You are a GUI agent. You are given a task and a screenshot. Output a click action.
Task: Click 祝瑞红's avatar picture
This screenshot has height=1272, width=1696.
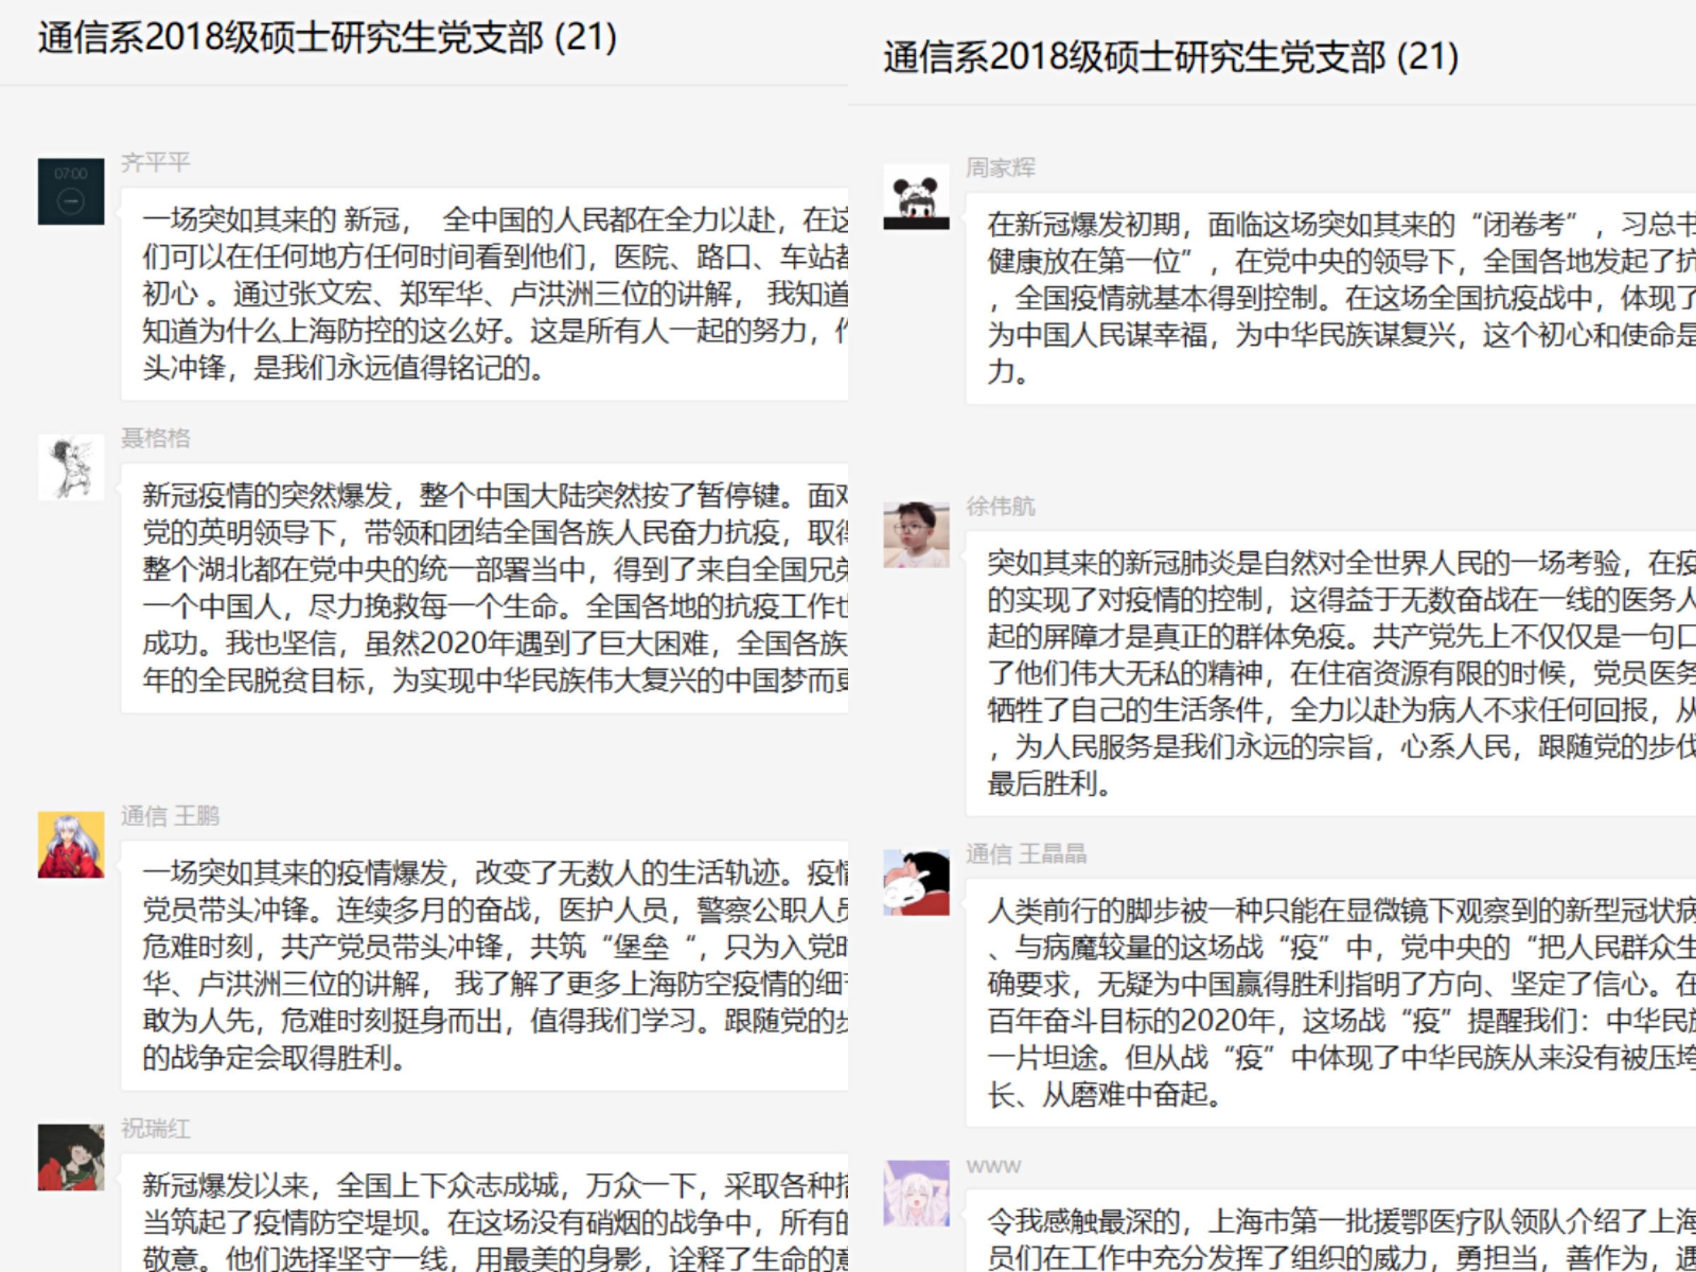pyautogui.click(x=71, y=1157)
